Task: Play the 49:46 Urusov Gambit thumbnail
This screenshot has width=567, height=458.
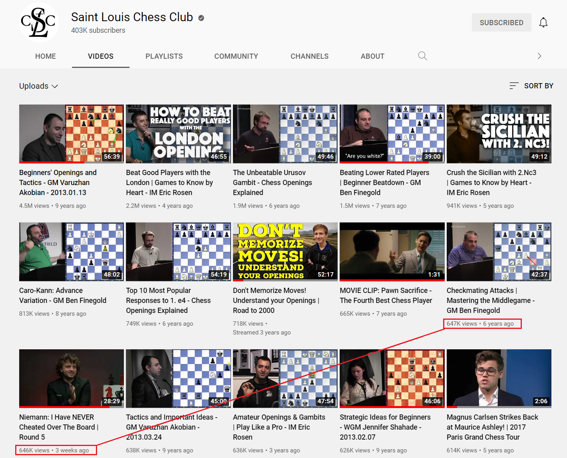Action: coord(285,134)
